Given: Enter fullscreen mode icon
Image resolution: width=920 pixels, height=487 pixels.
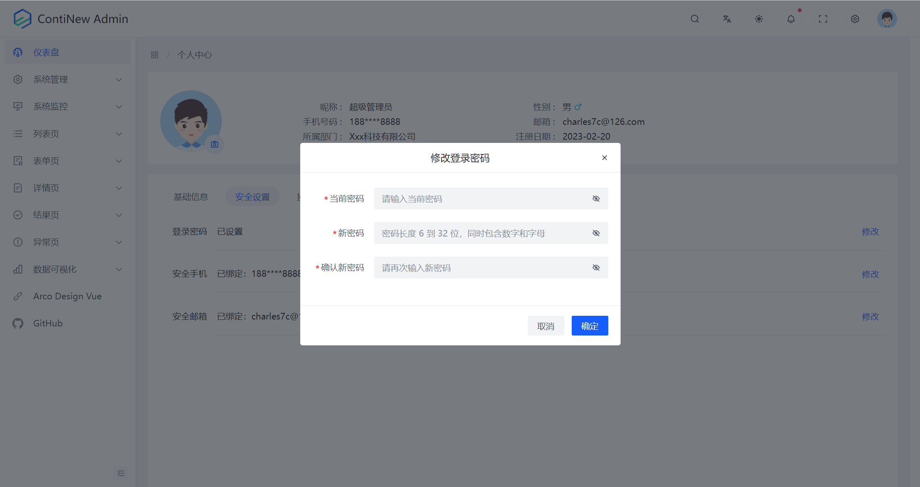Looking at the screenshot, I should [x=823, y=19].
